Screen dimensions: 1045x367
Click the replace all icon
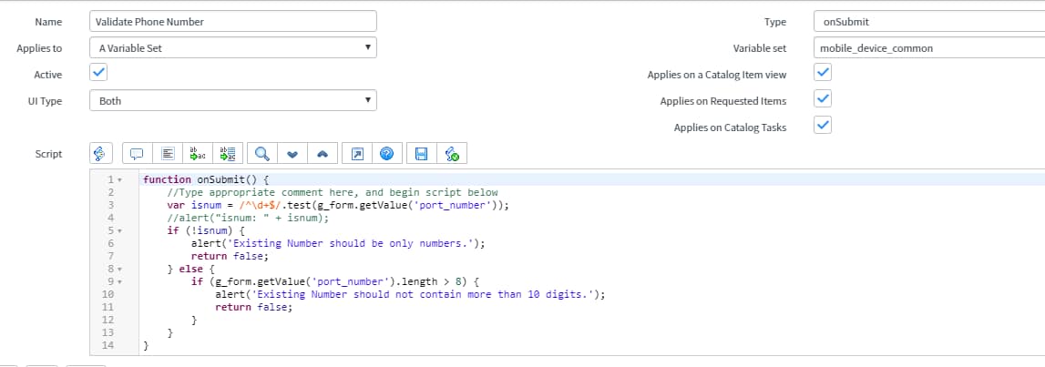pos(229,154)
